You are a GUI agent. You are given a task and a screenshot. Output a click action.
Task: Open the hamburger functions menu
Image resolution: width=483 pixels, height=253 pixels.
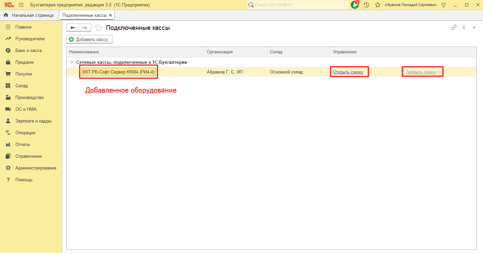pyautogui.click(x=21, y=5)
